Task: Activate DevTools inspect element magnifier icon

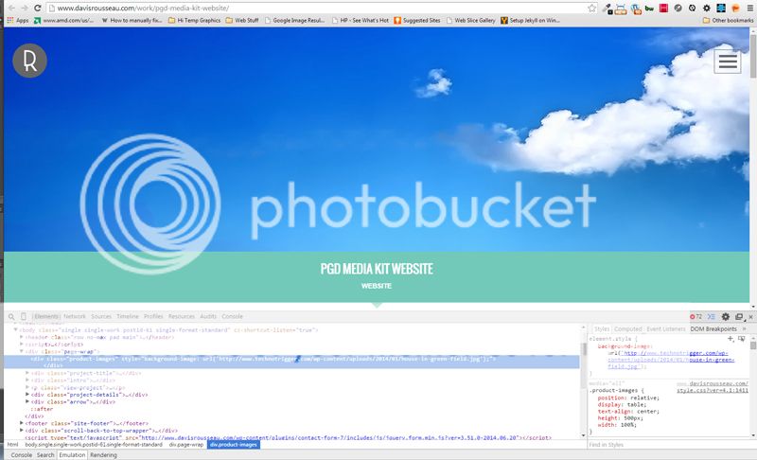Action: click(x=11, y=316)
